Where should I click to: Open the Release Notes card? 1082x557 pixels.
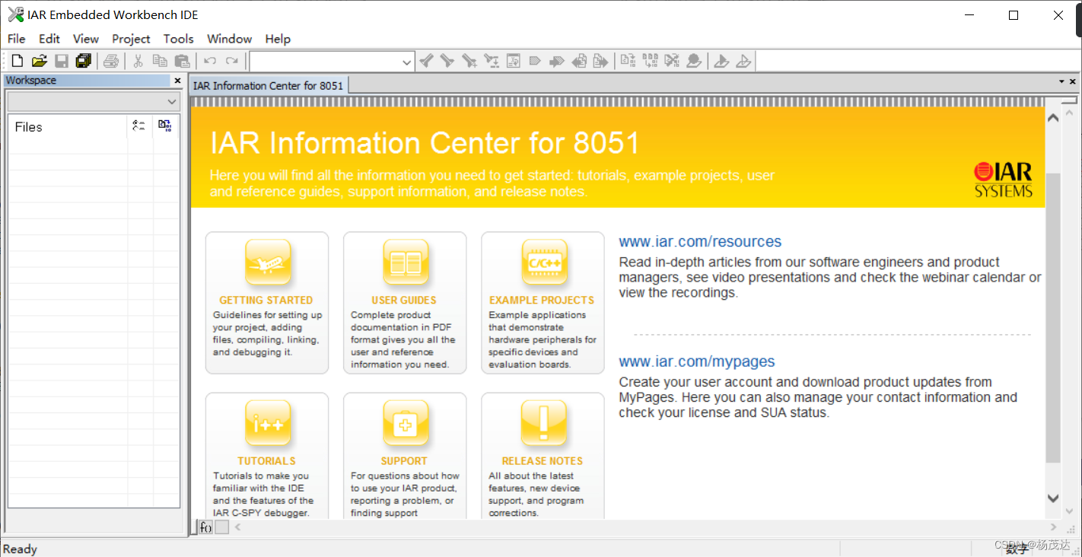tap(543, 456)
